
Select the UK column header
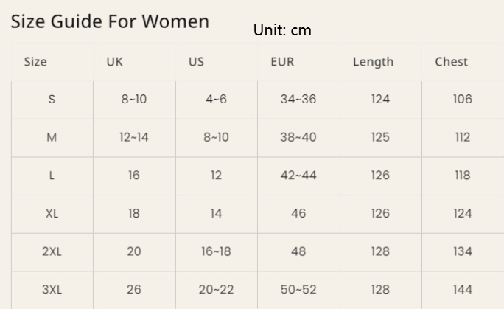114,62
